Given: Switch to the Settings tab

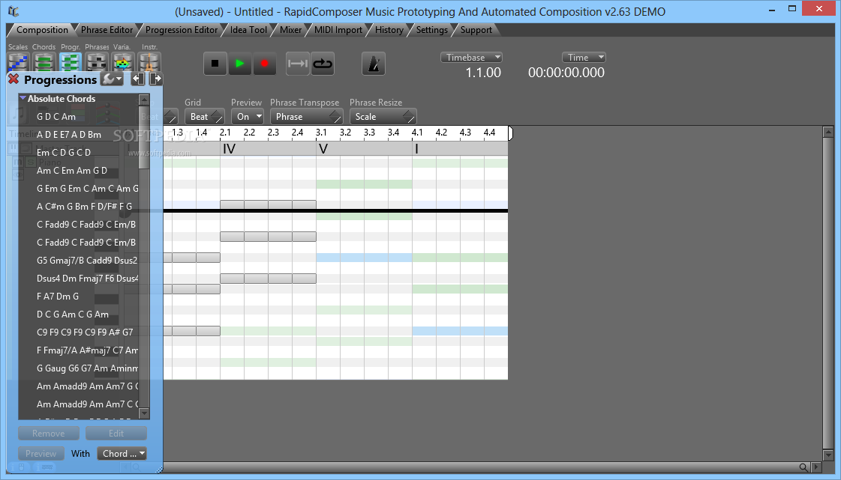Looking at the screenshot, I should (432, 30).
